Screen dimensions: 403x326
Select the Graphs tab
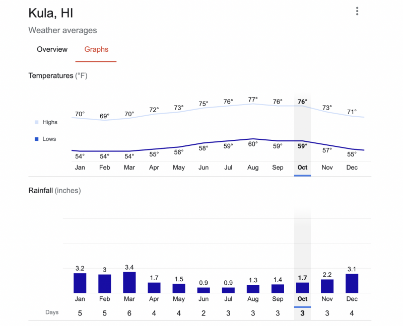click(96, 49)
